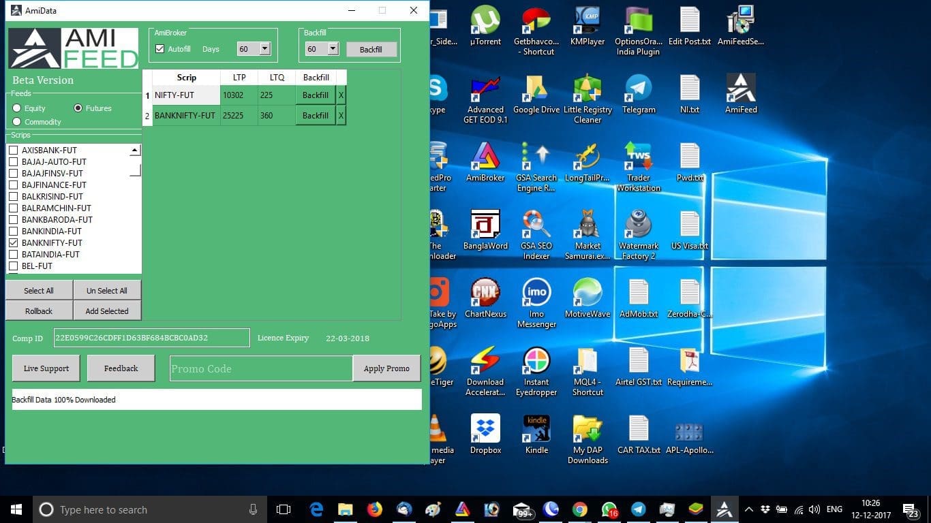
Task: Open the Kindle desktop shortcut
Action: 536,434
